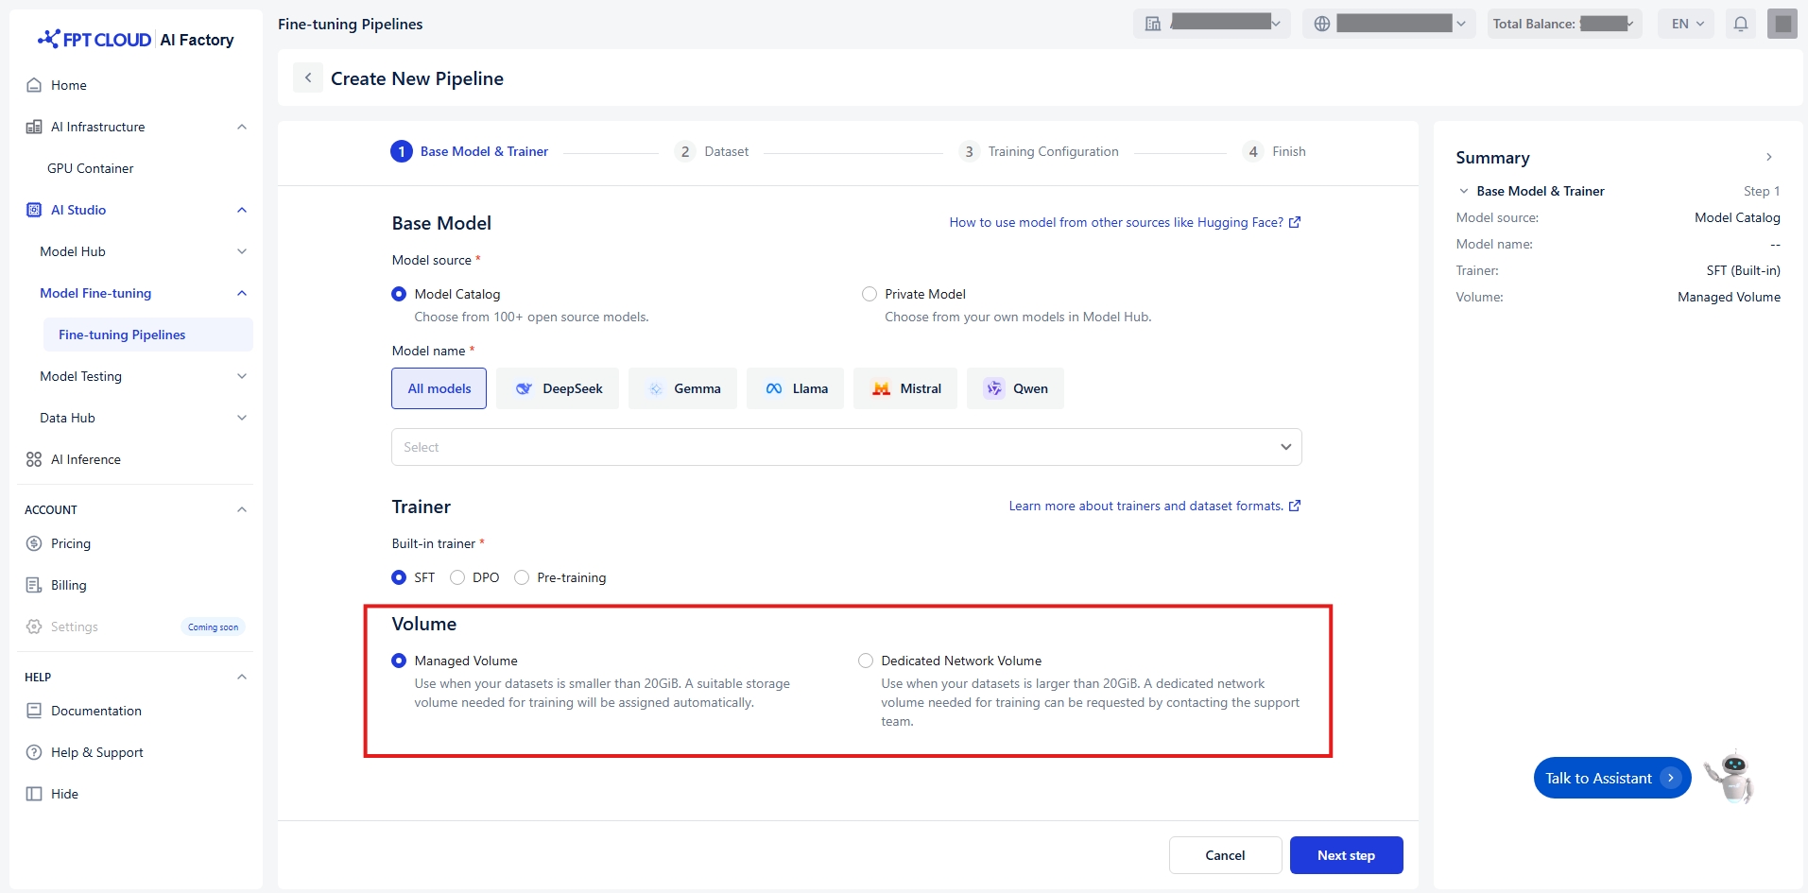Select Dedicated Network Volume option
The image size is (1808, 893).
(866, 661)
